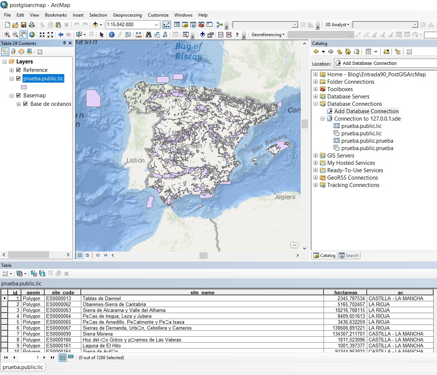Select Add Database Connection tree item
The height and width of the screenshot is (375, 437).
(366, 111)
